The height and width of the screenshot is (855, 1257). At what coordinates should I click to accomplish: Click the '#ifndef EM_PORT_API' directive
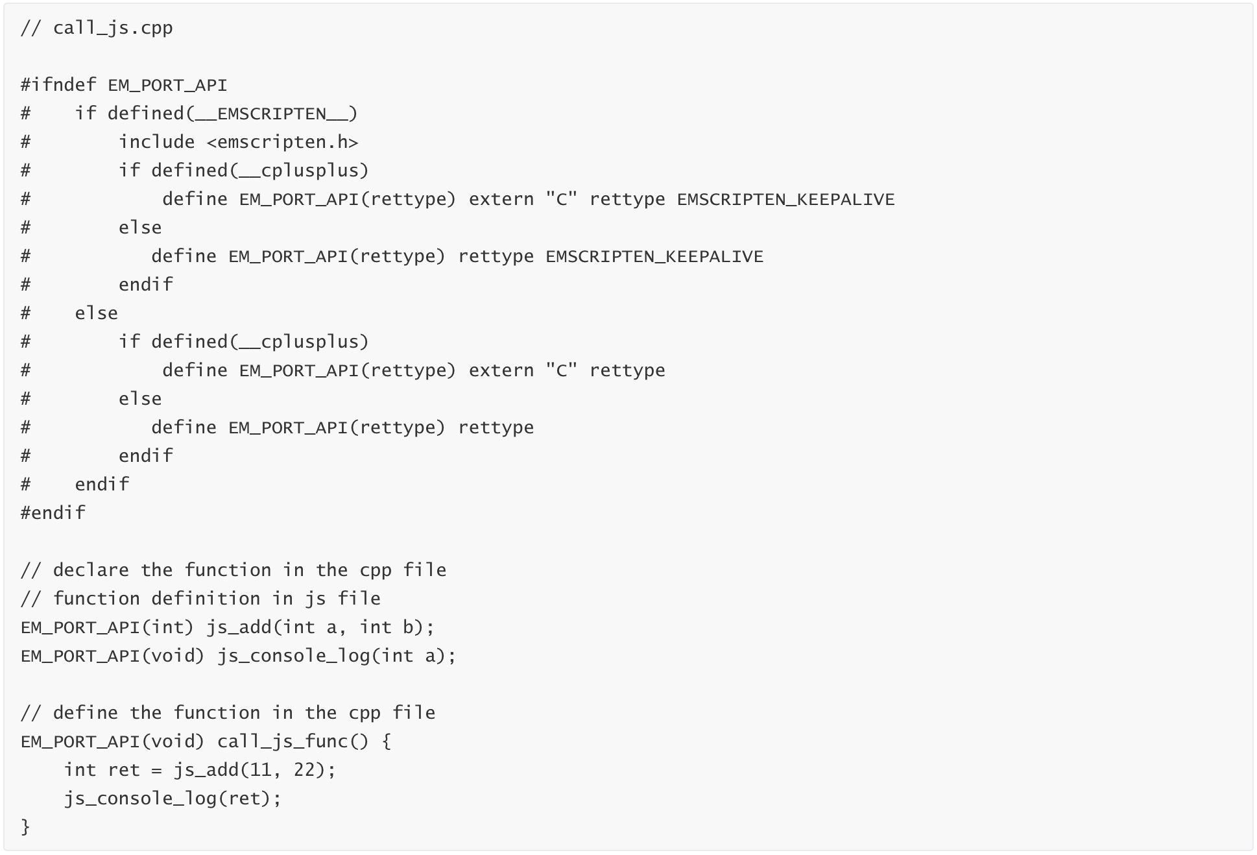tap(124, 85)
